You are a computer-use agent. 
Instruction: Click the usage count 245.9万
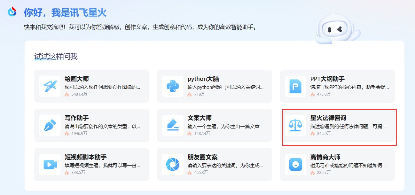pos(324,133)
